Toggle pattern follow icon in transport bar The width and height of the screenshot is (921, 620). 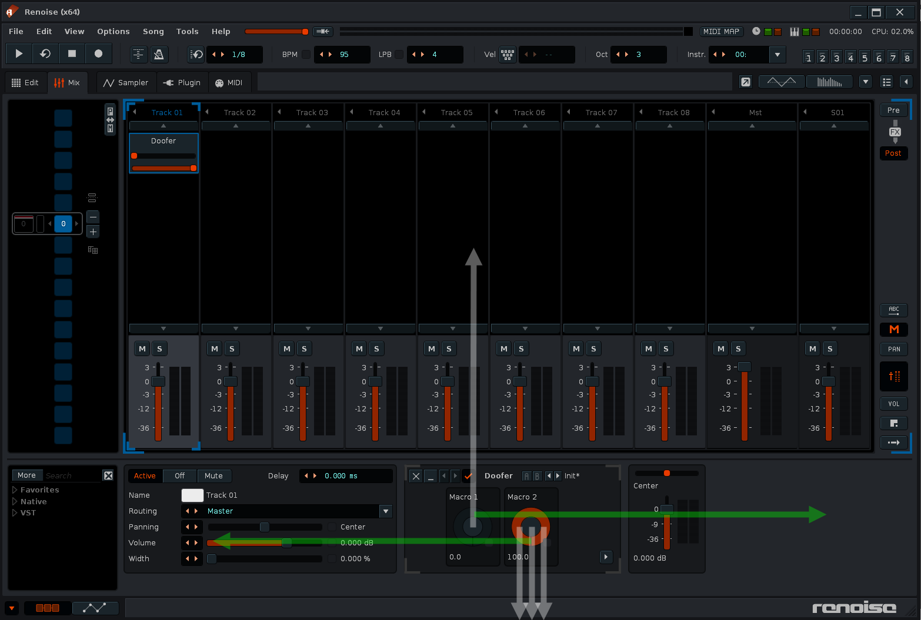tap(138, 55)
